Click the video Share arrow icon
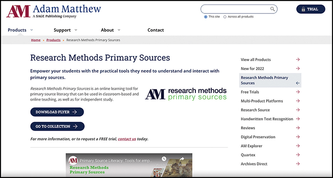Screen dimensions: 333x178 pos(182,159)
